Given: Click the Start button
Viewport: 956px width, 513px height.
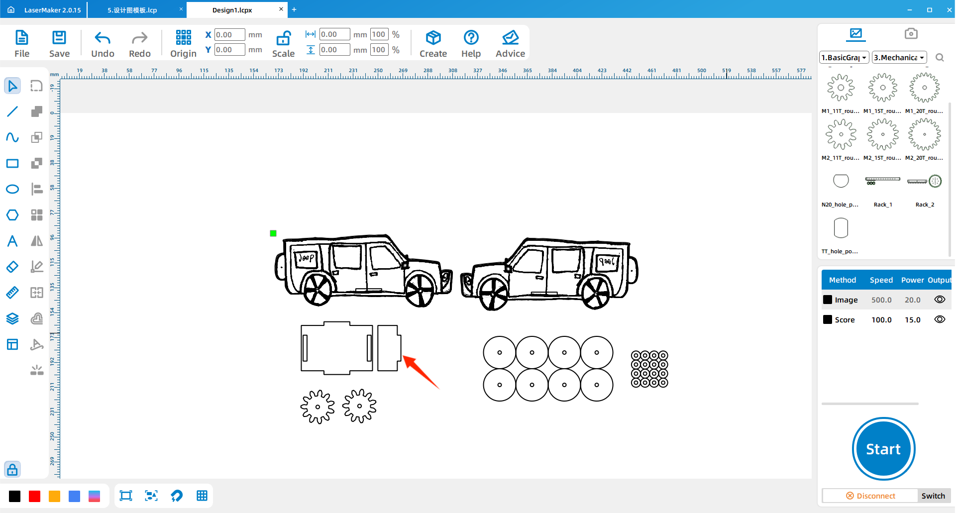Looking at the screenshot, I should point(883,449).
